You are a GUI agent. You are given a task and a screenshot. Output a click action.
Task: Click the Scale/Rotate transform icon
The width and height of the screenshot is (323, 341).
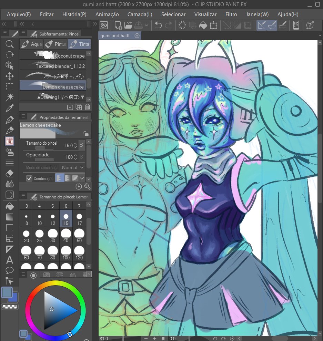213,25
